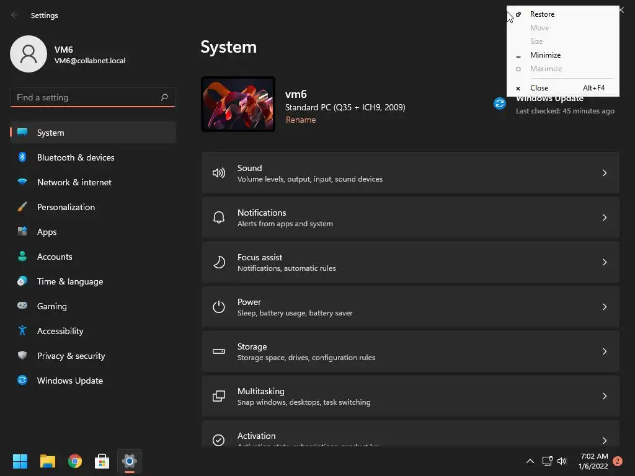The height and width of the screenshot is (476, 635).
Task: Open the Privacy & security section
Action: [x=93, y=356]
